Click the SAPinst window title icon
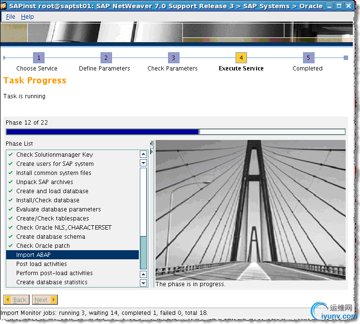The image size is (360, 324). coord(3,6)
